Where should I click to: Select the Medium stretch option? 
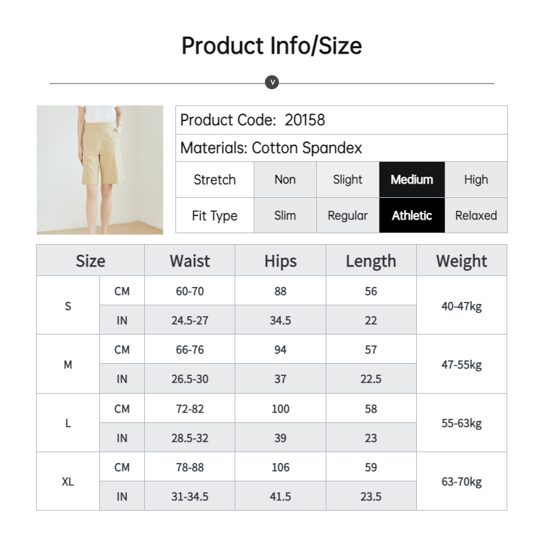pos(412,180)
